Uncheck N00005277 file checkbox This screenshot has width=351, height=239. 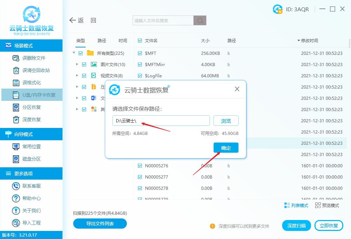(140, 177)
